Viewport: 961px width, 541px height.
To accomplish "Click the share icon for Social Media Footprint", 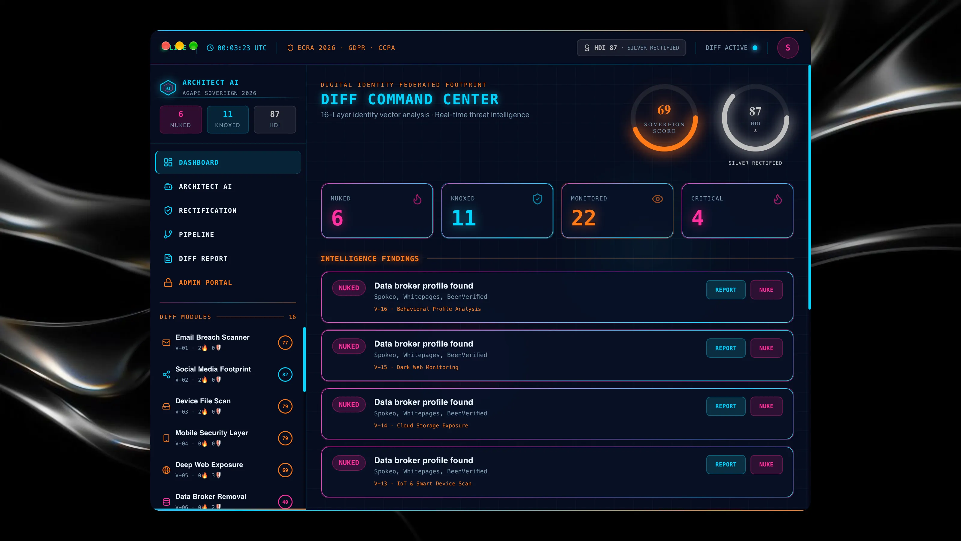I will (166, 374).
